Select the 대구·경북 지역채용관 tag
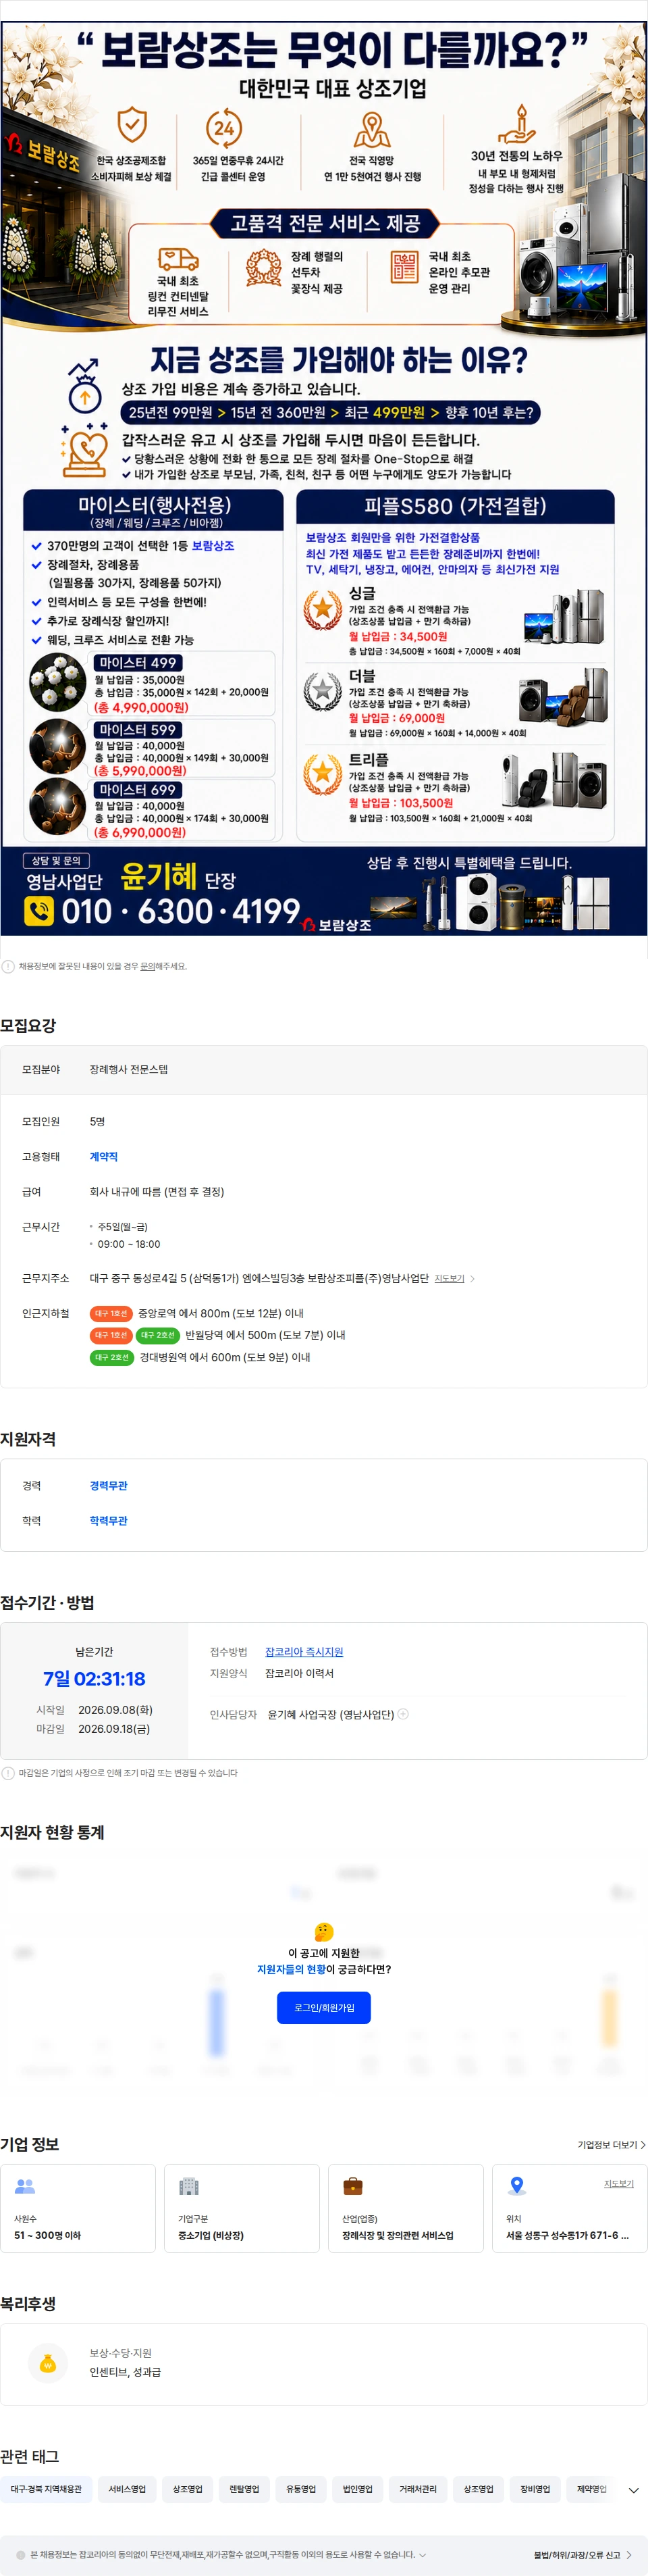648x2576 pixels. [46, 2489]
